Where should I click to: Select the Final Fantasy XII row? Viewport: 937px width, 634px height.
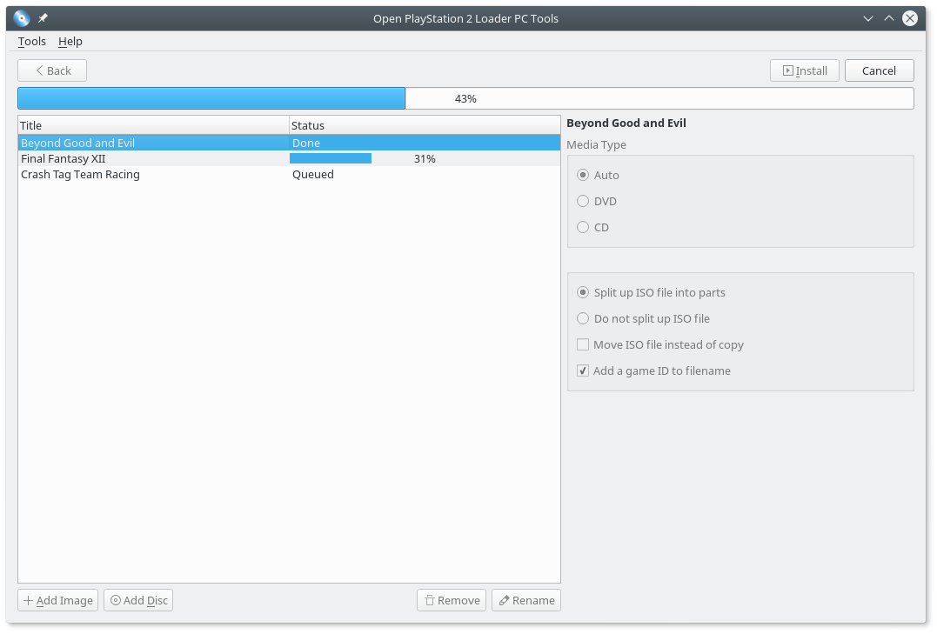click(289, 158)
